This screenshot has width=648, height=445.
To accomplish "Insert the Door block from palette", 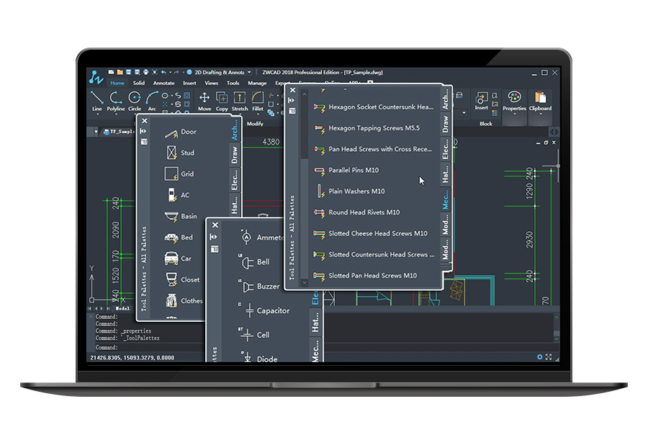I will [180, 132].
